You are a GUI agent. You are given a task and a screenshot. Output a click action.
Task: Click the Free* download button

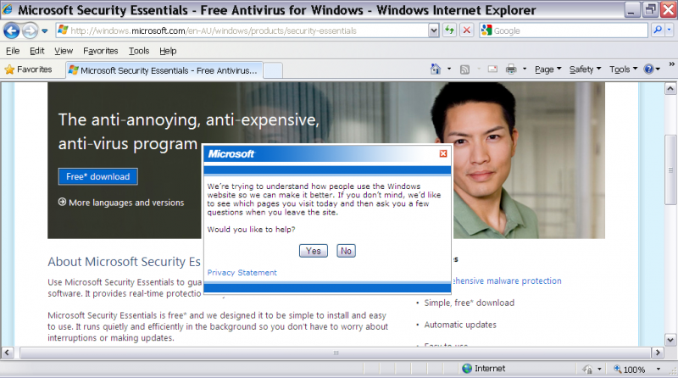pos(98,176)
